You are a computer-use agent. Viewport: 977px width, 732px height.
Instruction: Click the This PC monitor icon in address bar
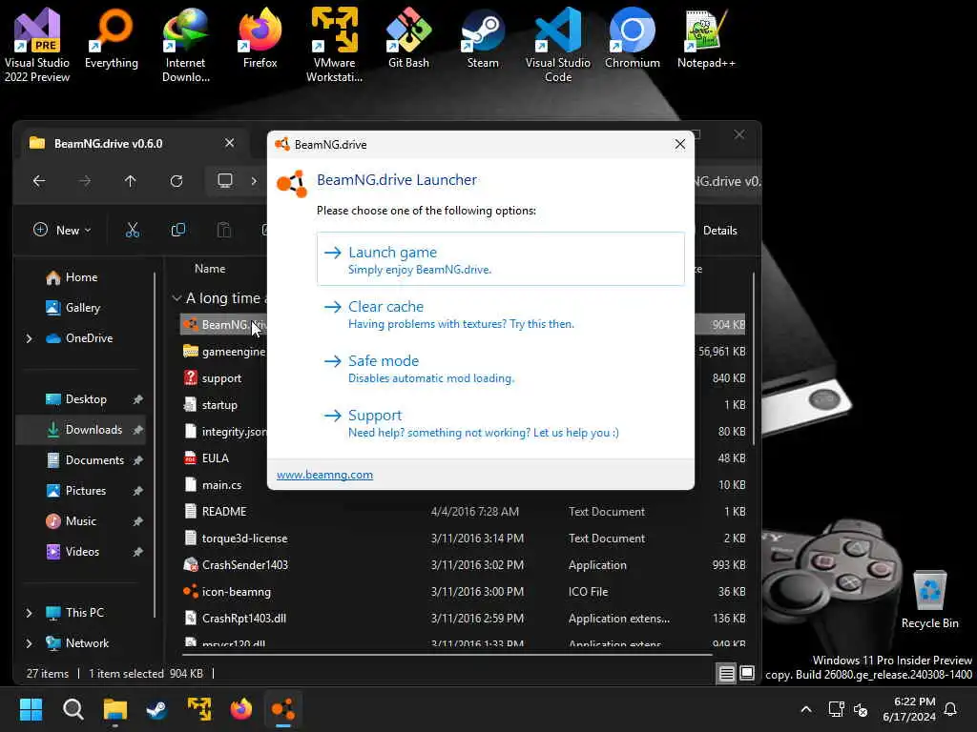(x=225, y=181)
